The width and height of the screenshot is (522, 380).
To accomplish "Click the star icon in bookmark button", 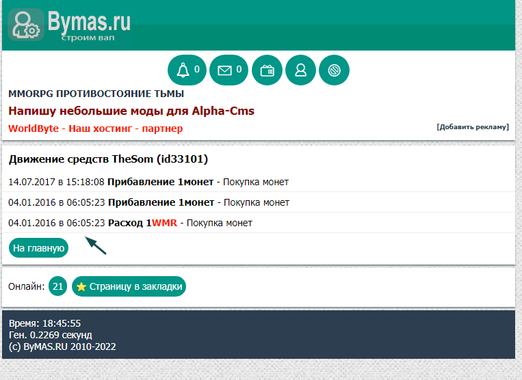I will 81,286.
